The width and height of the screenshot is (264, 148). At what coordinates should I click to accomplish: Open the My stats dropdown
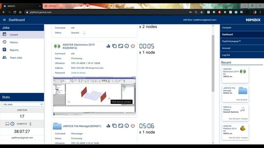[22, 104]
